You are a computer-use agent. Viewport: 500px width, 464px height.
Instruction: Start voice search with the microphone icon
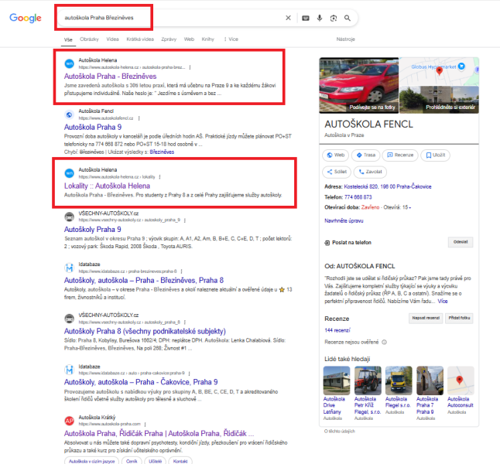(x=320, y=18)
